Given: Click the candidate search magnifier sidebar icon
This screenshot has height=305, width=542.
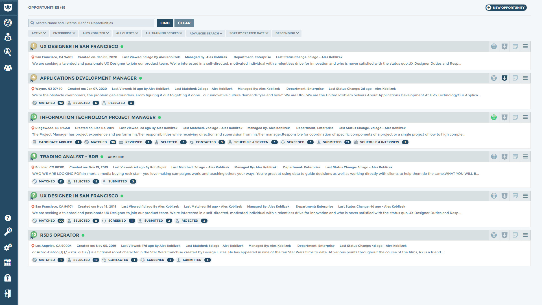Looking at the screenshot, I should (x=8, y=52).
